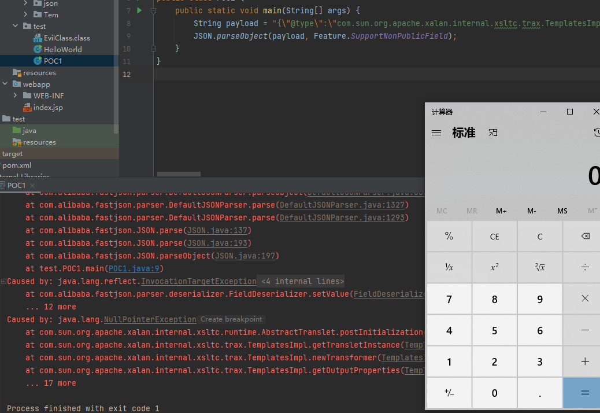
Task: Click the minus operator key
Action: click(584, 330)
